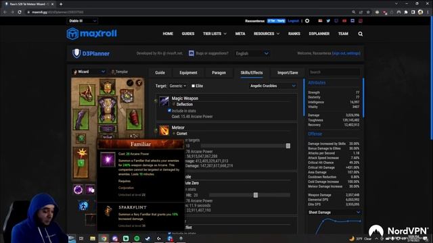Screen dimensions: 433x243
Task: Open the D3Planner menu item
Action: 319,34
